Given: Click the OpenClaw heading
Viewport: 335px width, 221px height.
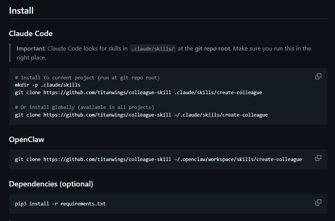Looking at the screenshot, I should 27,139.
